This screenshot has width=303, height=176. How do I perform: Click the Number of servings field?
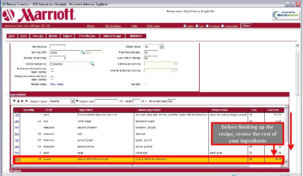point(58,58)
